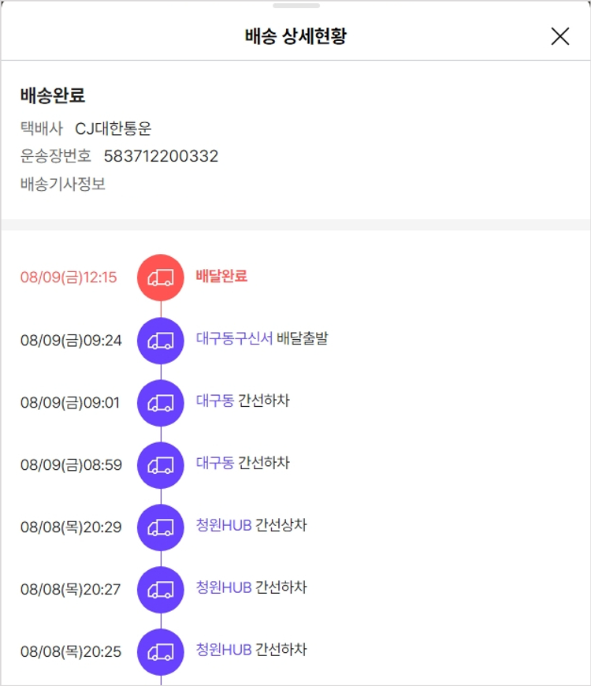Open 대구동 link at 08:59 entry
Viewport: 591px width, 686px height.
tap(214, 463)
